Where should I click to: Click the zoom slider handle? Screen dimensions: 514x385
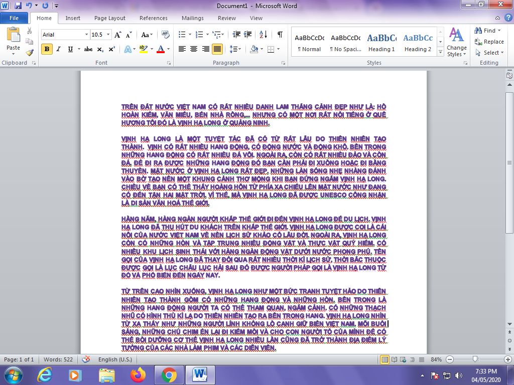point(475,359)
